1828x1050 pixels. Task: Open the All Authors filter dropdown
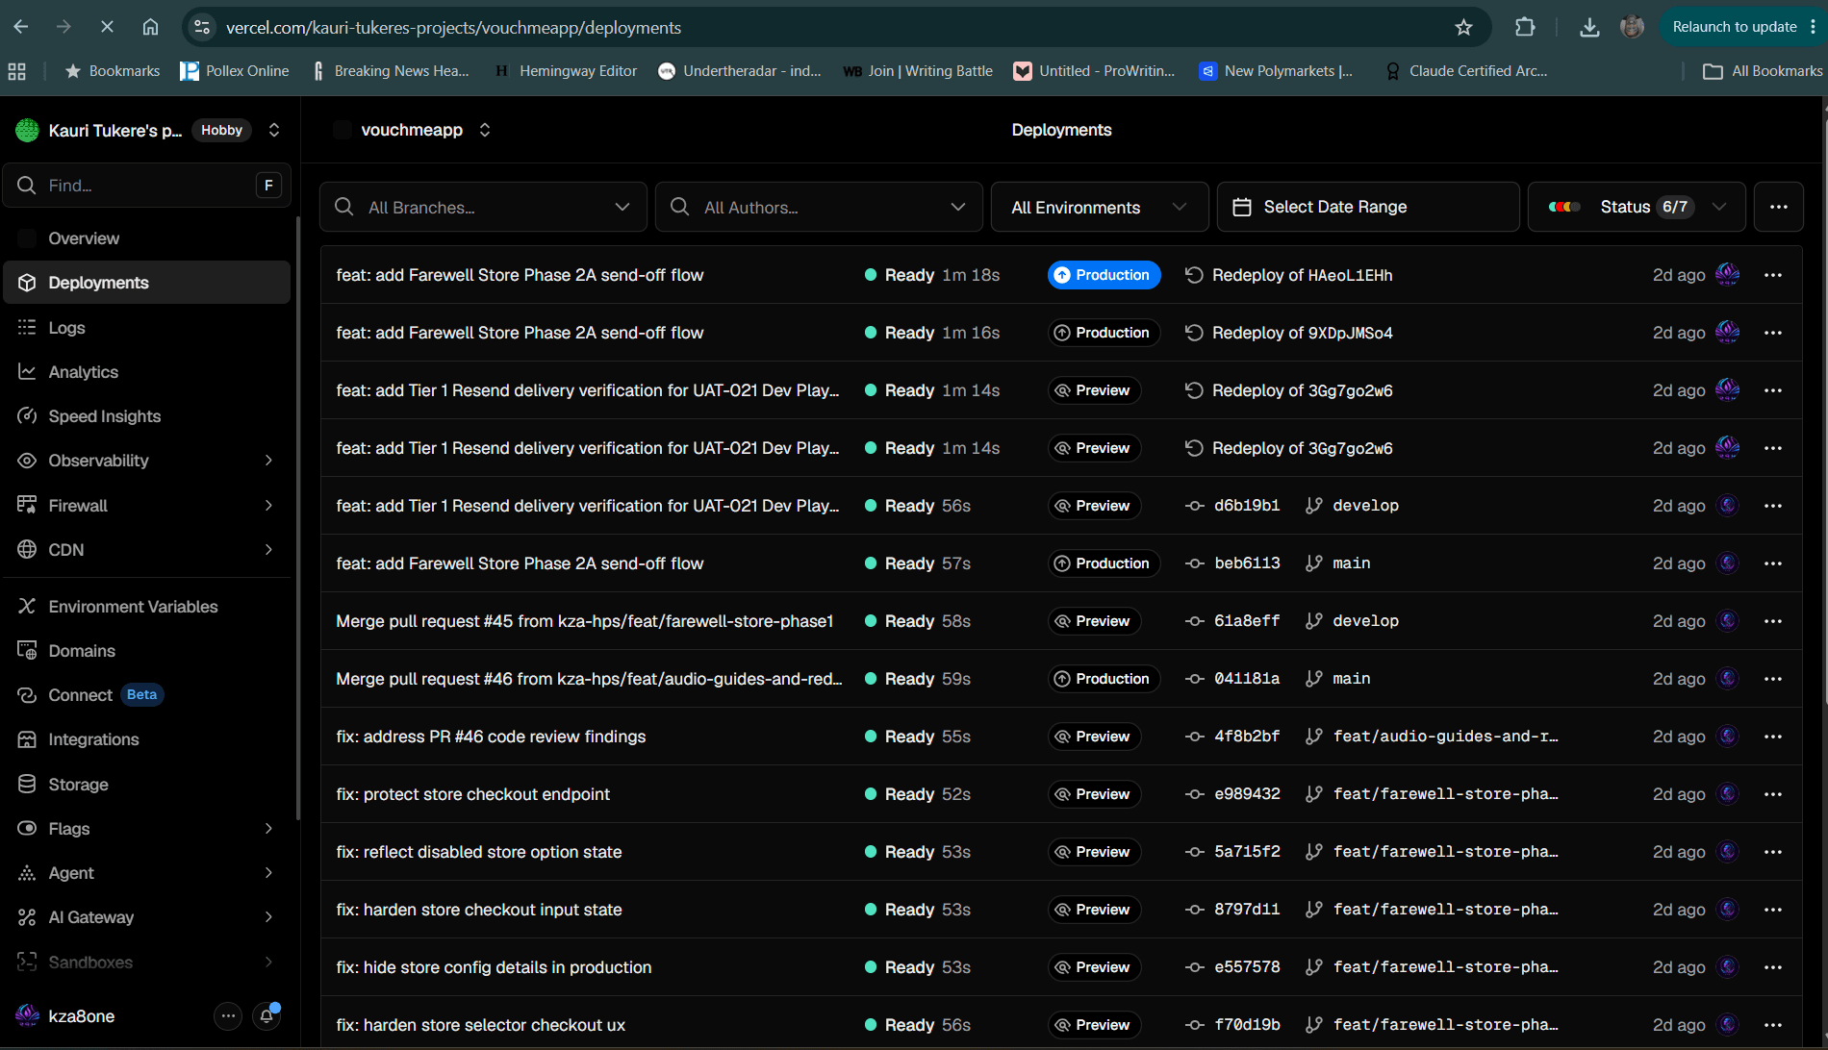coord(819,207)
